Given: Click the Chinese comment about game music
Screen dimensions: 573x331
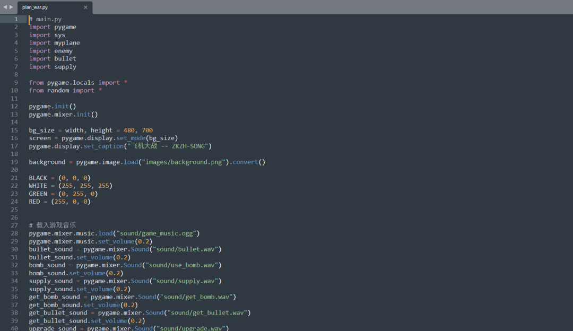Looking at the screenshot, I should click(x=52, y=225).
